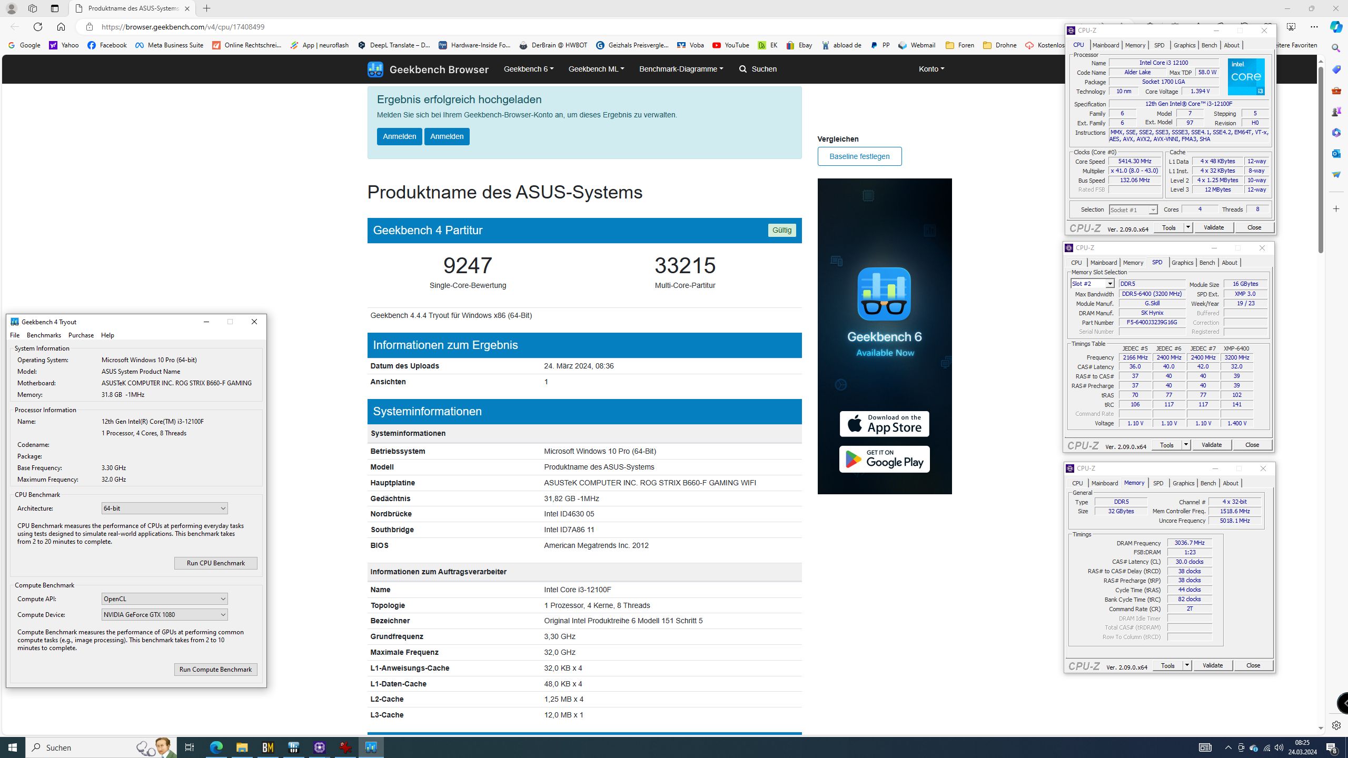The image size is (1348, 758).
Task: Open Microsoft Edge in the taskbar
Action: [216, 747]
